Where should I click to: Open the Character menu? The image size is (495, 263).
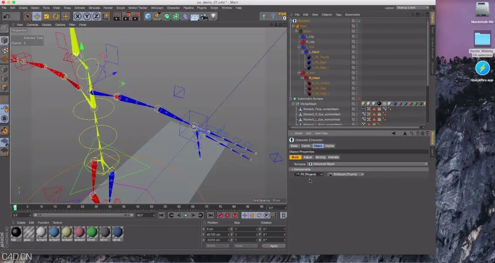[x=173, y=7]
